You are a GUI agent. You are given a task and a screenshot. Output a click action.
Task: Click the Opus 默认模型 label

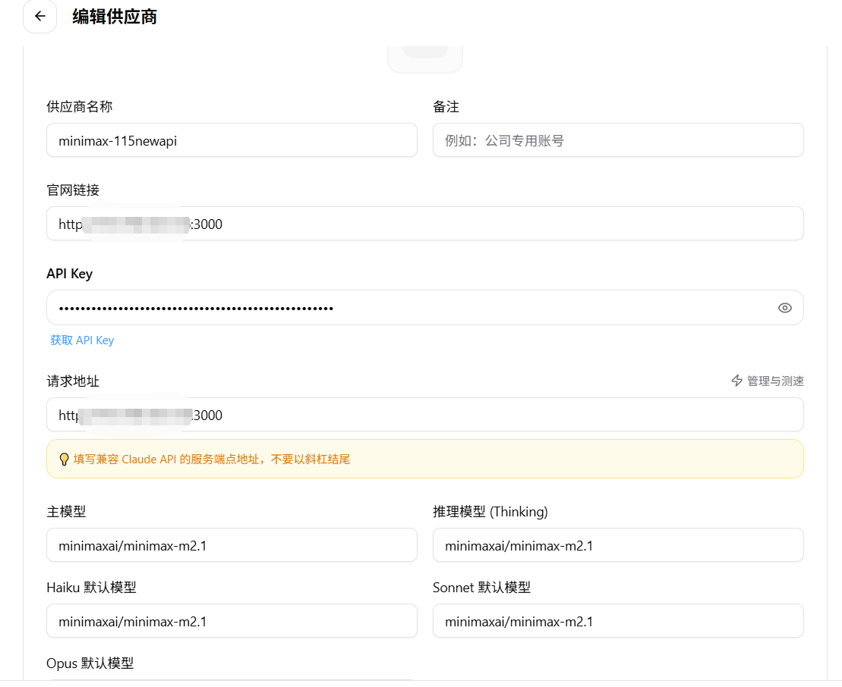[90, 663]
